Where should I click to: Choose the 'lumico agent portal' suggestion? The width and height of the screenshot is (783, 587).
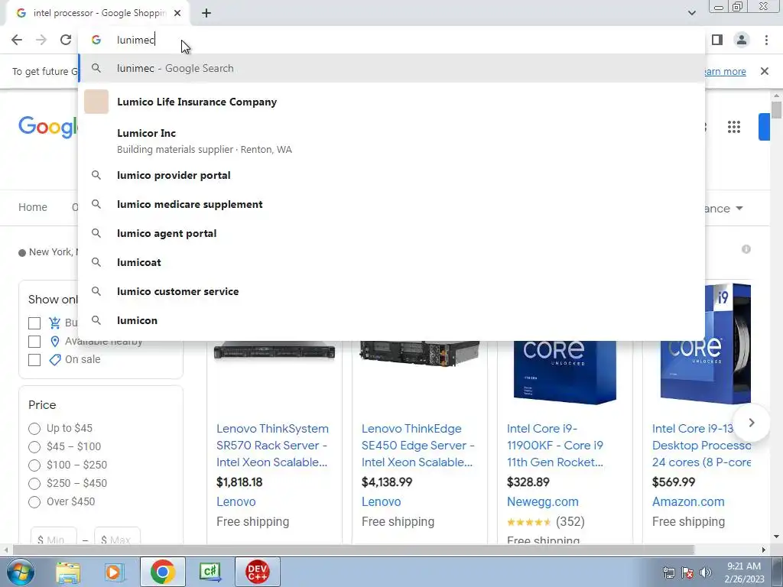pos(391,233)
